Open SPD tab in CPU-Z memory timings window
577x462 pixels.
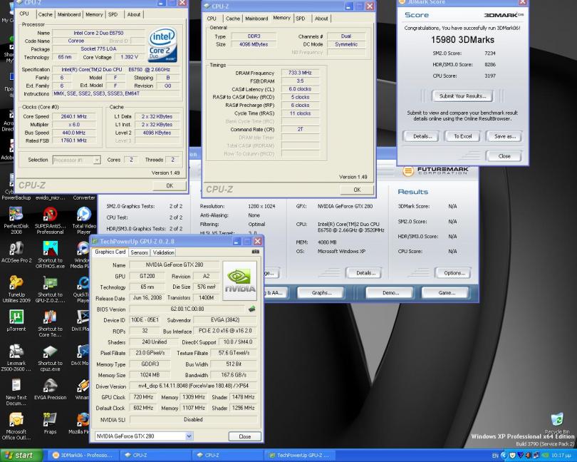(x=301, y=19)
